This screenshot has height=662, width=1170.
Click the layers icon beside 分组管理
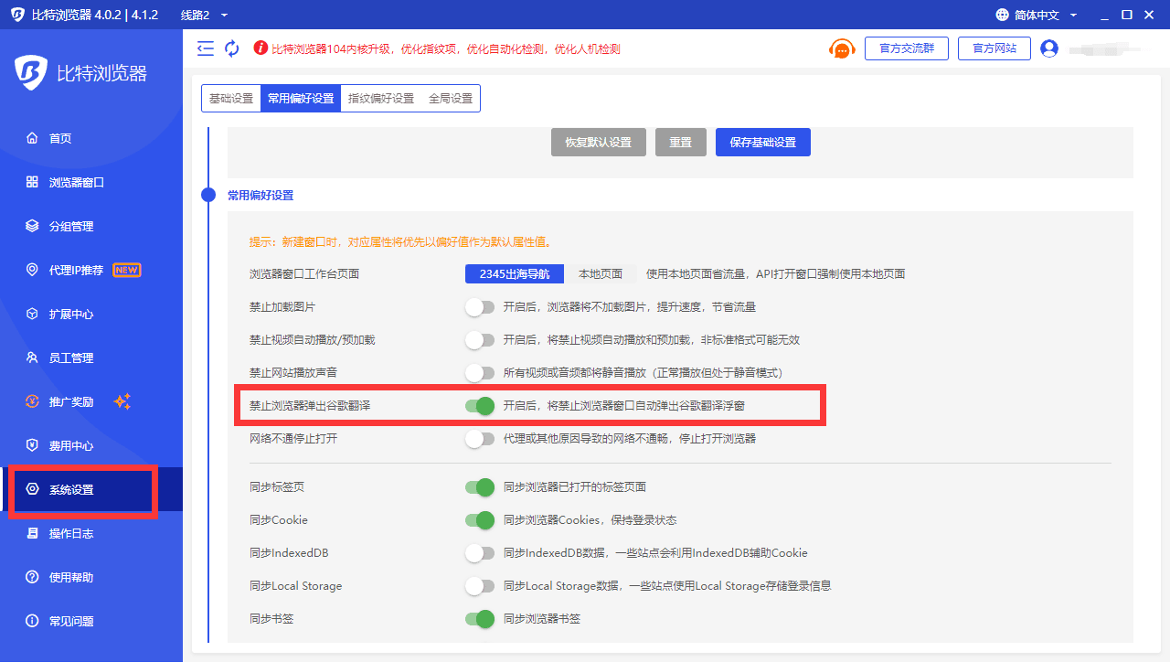(32, 226)
